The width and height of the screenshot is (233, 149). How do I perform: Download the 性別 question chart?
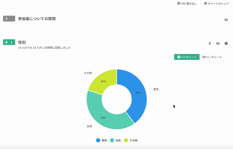point(210,43)
